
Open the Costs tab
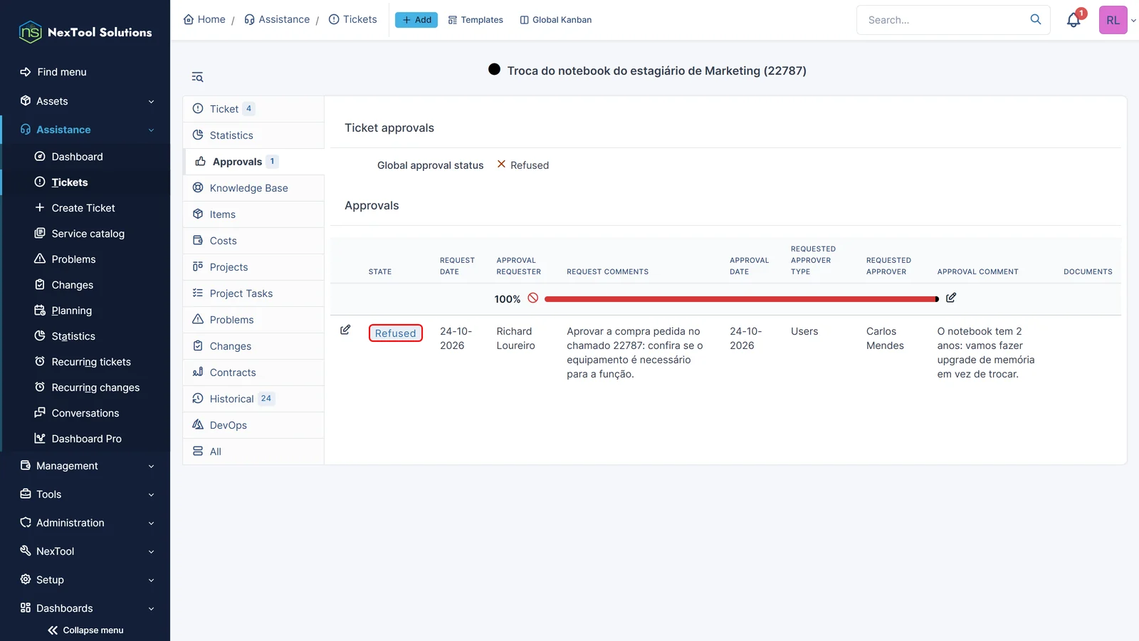tap(253, 241)
